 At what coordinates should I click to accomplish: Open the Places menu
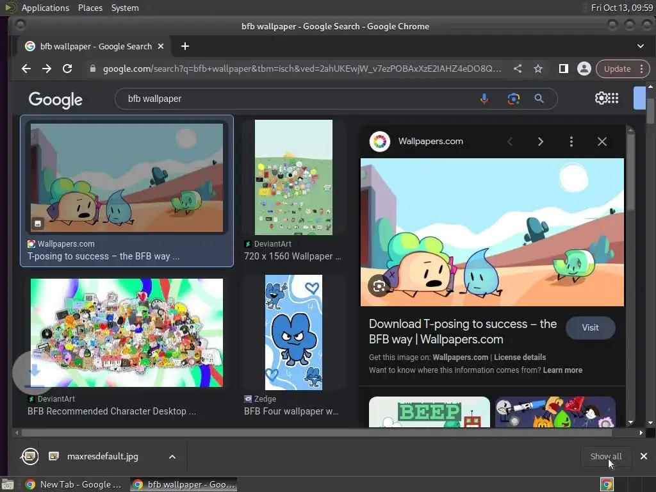click(x=90, y=8)
